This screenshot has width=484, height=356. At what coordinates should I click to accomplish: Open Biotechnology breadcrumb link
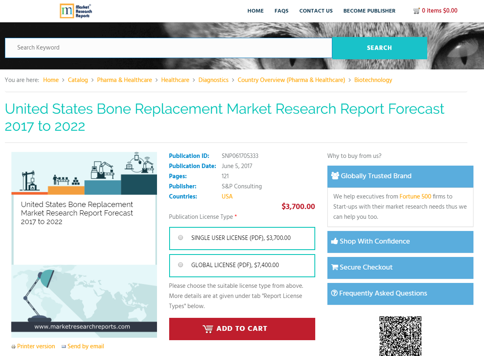[x=373, y=80]
